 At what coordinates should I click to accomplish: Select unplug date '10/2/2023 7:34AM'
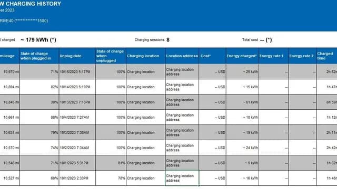coord(77,148)
